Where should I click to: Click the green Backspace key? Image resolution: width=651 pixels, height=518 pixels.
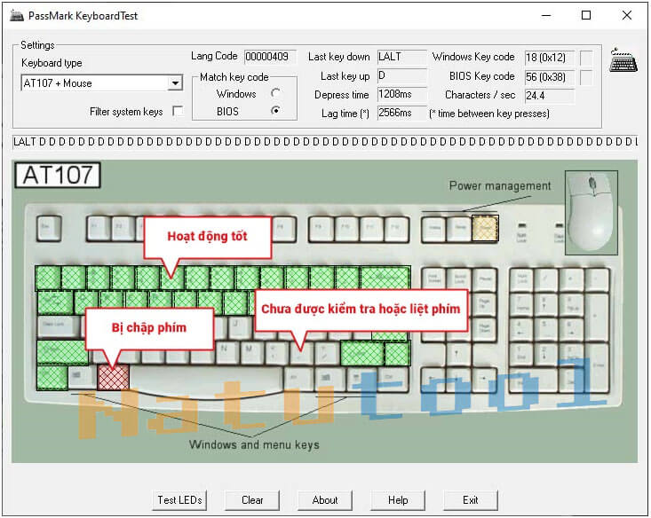[385, 278]
